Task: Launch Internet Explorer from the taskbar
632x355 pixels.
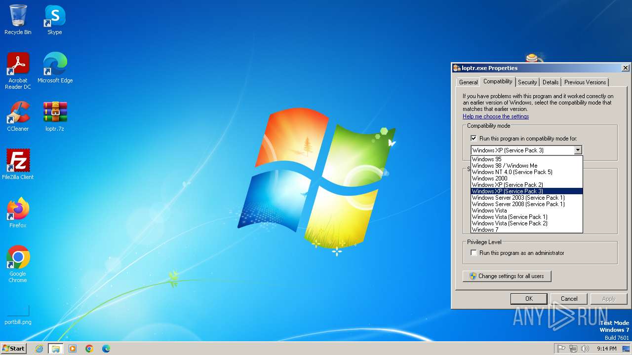Action: click(x=39, y=349)
